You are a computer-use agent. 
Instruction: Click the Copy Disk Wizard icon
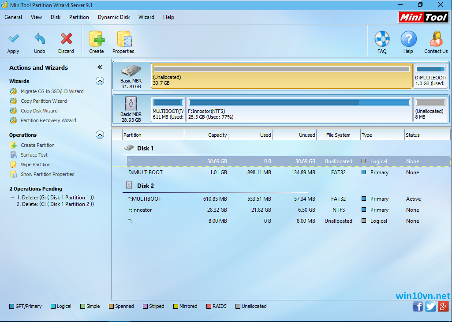13,111
